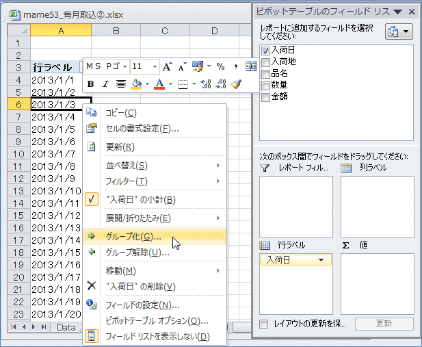Increase font size with large A icon

(167, 66)
